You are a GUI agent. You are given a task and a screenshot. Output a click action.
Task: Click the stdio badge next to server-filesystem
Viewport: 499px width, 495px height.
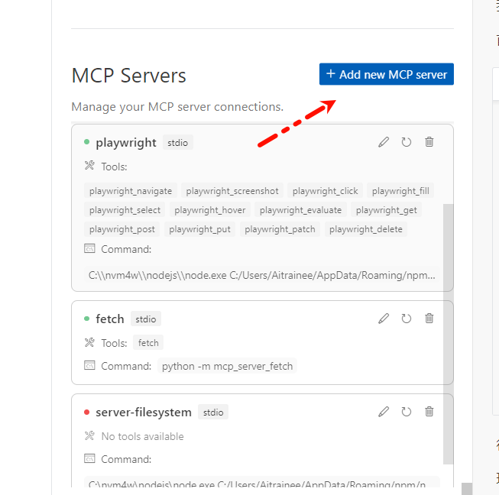[213, 412]
